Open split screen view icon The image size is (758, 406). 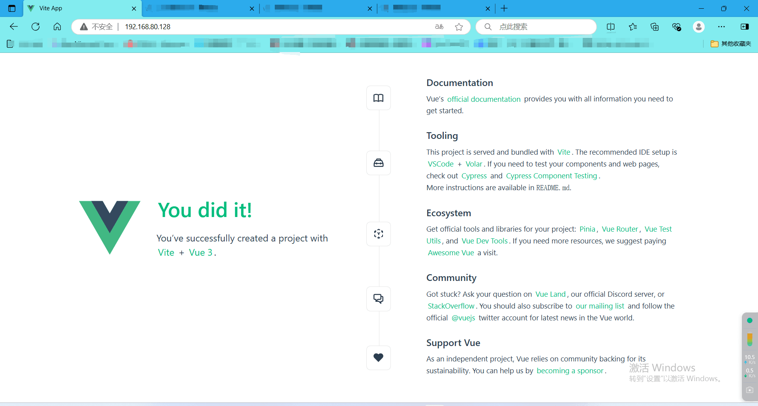[x=611, y=27]
